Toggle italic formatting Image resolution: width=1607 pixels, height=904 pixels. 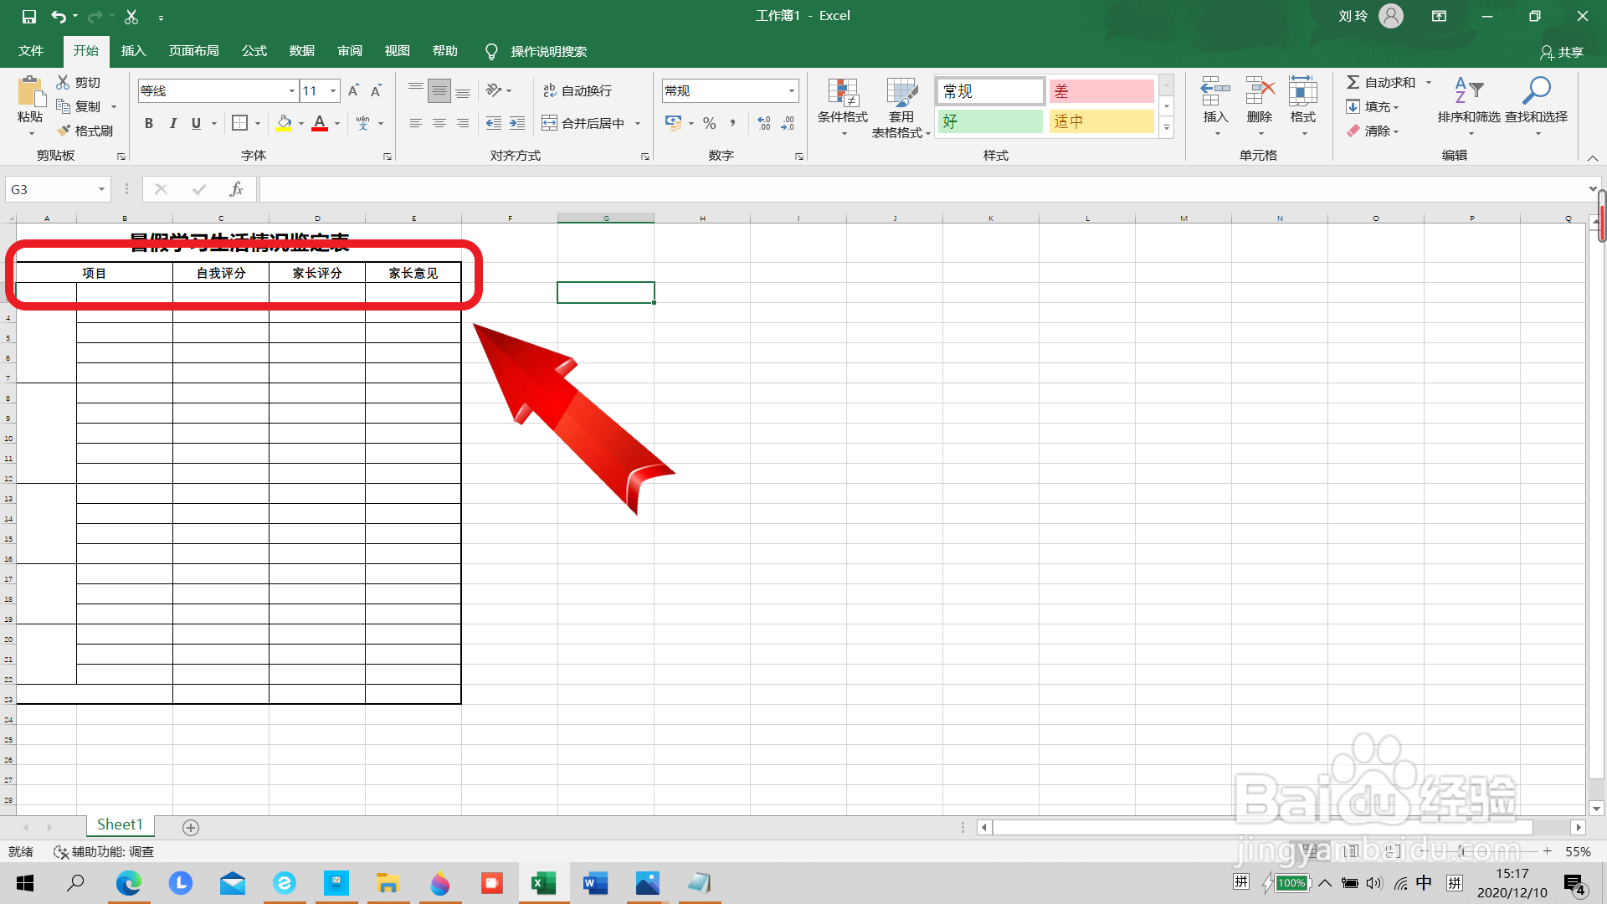tap(172, 123)
